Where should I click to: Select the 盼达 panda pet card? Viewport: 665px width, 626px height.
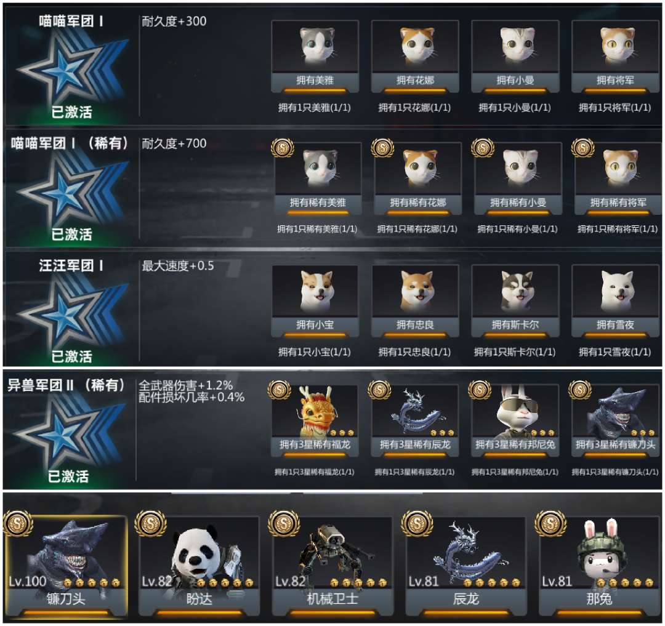point(199,566)
